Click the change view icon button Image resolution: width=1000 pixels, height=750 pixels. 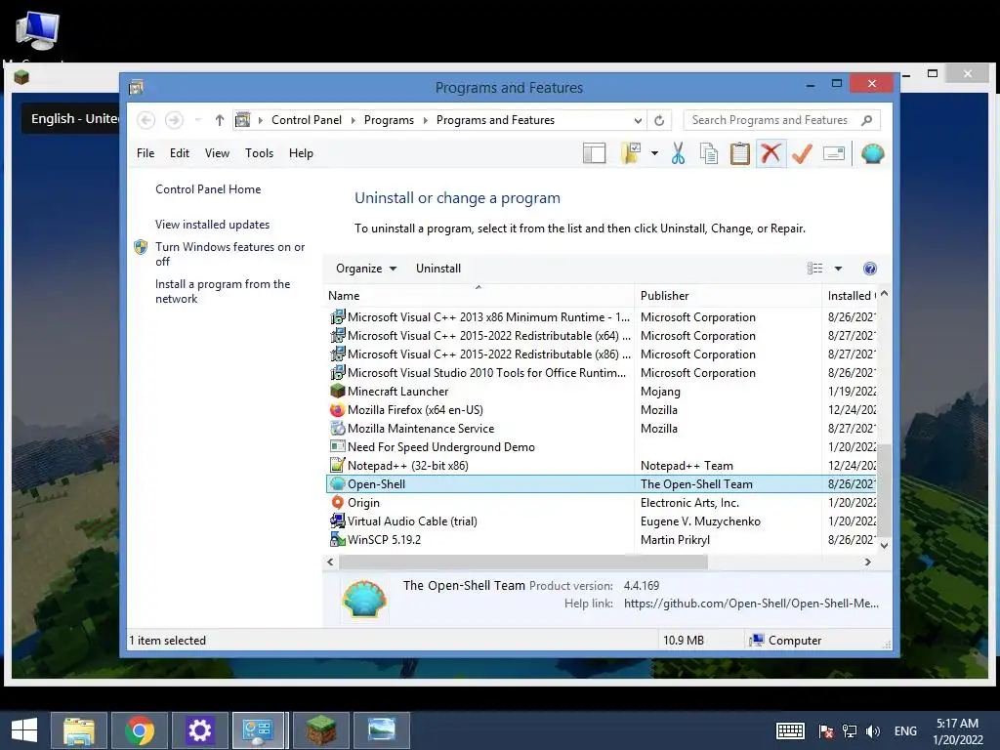point(814,269)
